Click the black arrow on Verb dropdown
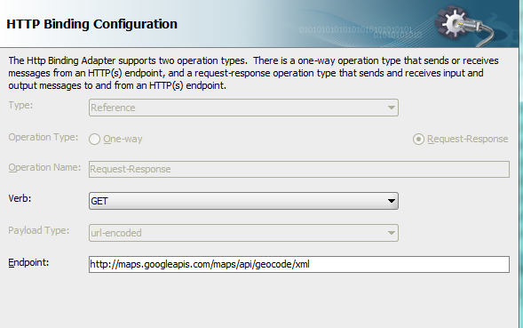This screenshot has width=523, height=328. [392, 201]
